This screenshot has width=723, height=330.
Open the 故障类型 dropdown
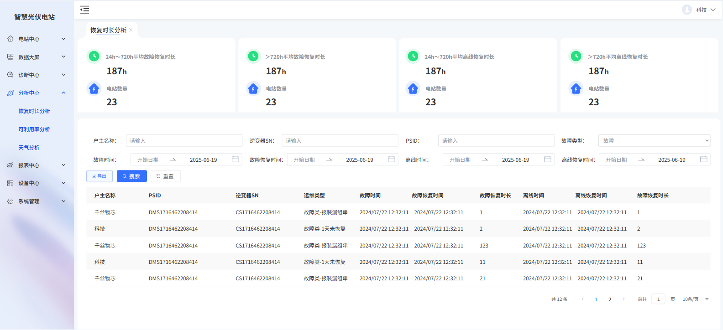654,141
